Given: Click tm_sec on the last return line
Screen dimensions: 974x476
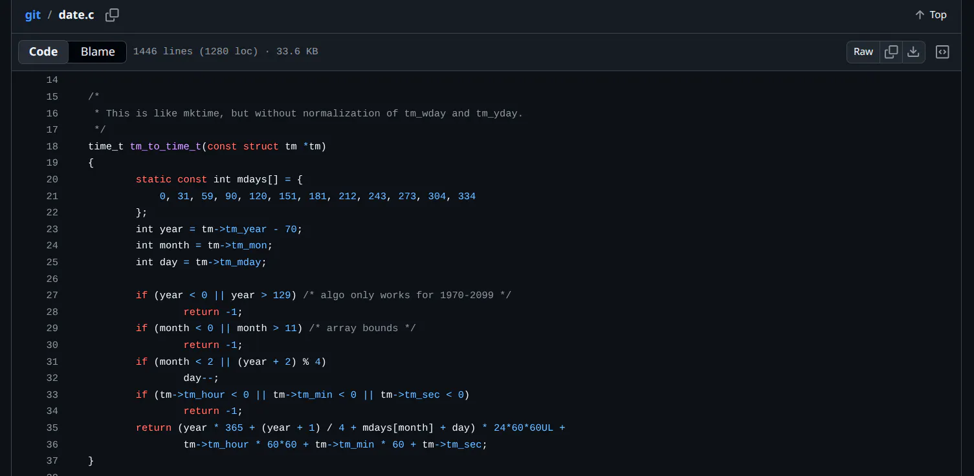Looking at the screenshot, I should pyautogui.click(x=463, y=445).
